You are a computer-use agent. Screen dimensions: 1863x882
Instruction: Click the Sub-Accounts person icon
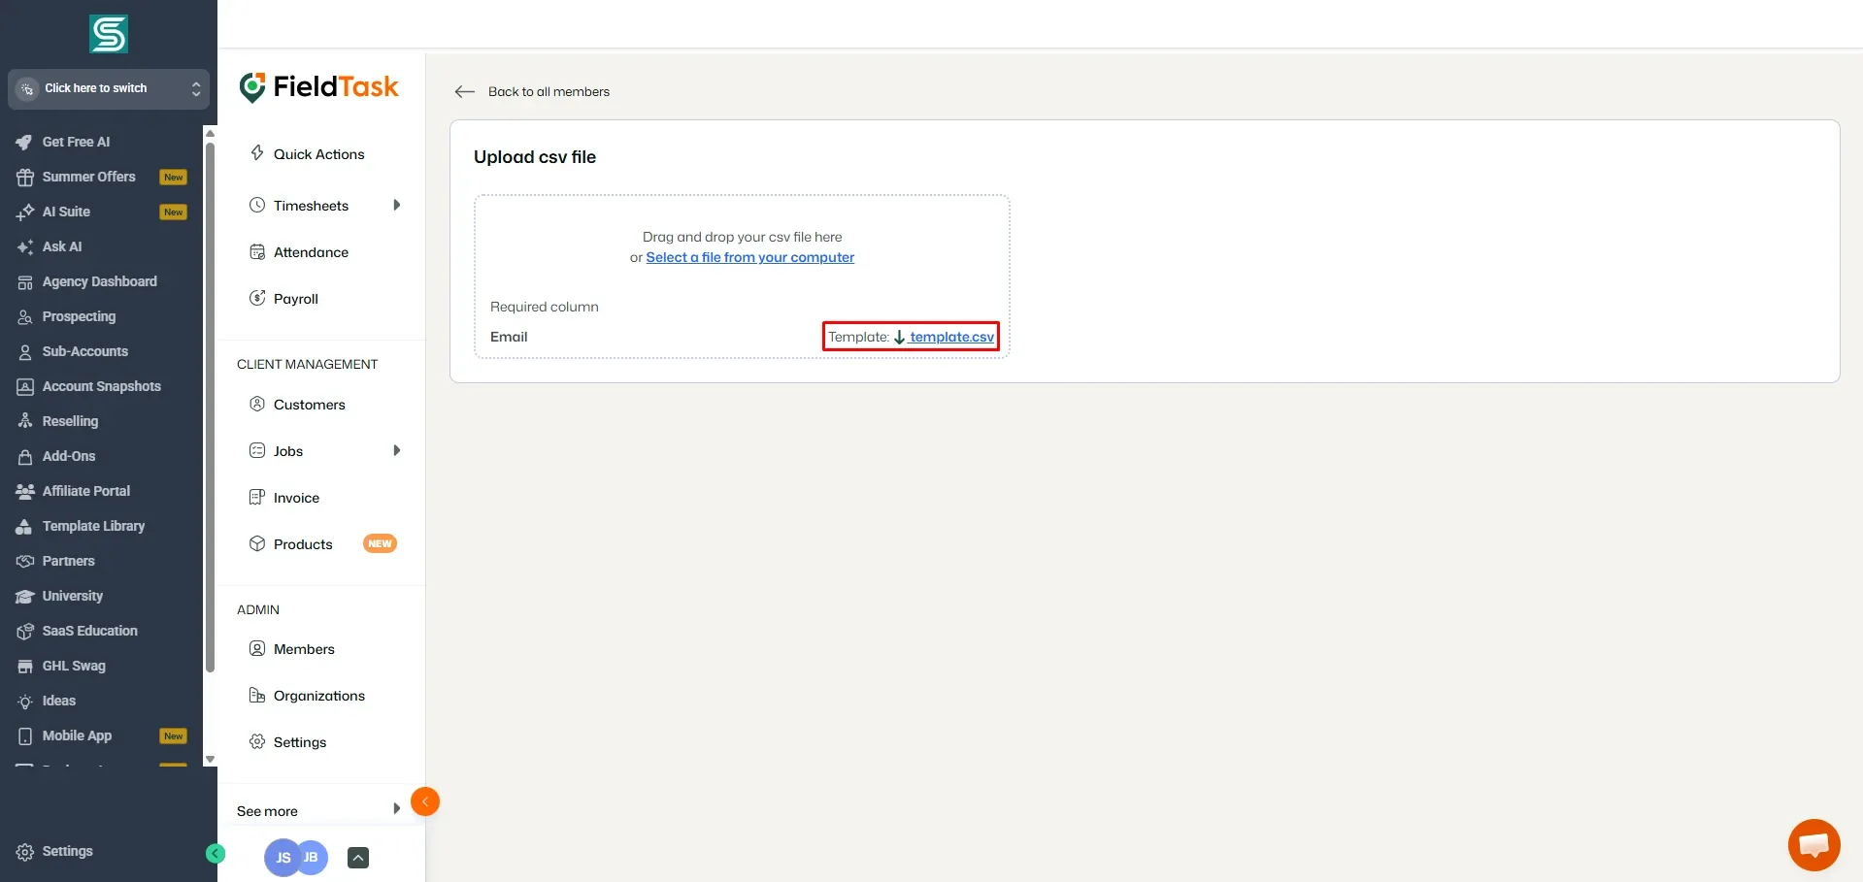[24, 351]
